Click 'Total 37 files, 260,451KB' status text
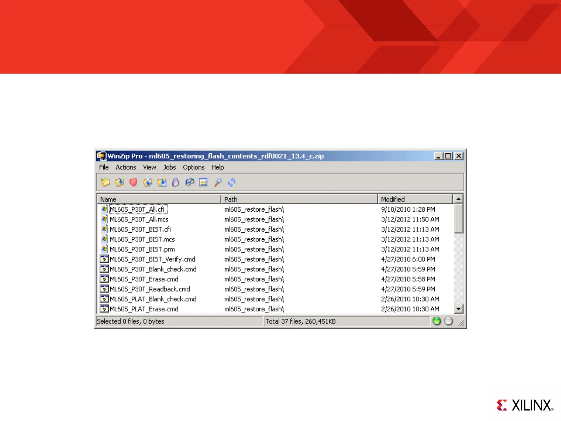Image resolution: width=561 pixels, height=421 pixels. click(x=300, y=321)
